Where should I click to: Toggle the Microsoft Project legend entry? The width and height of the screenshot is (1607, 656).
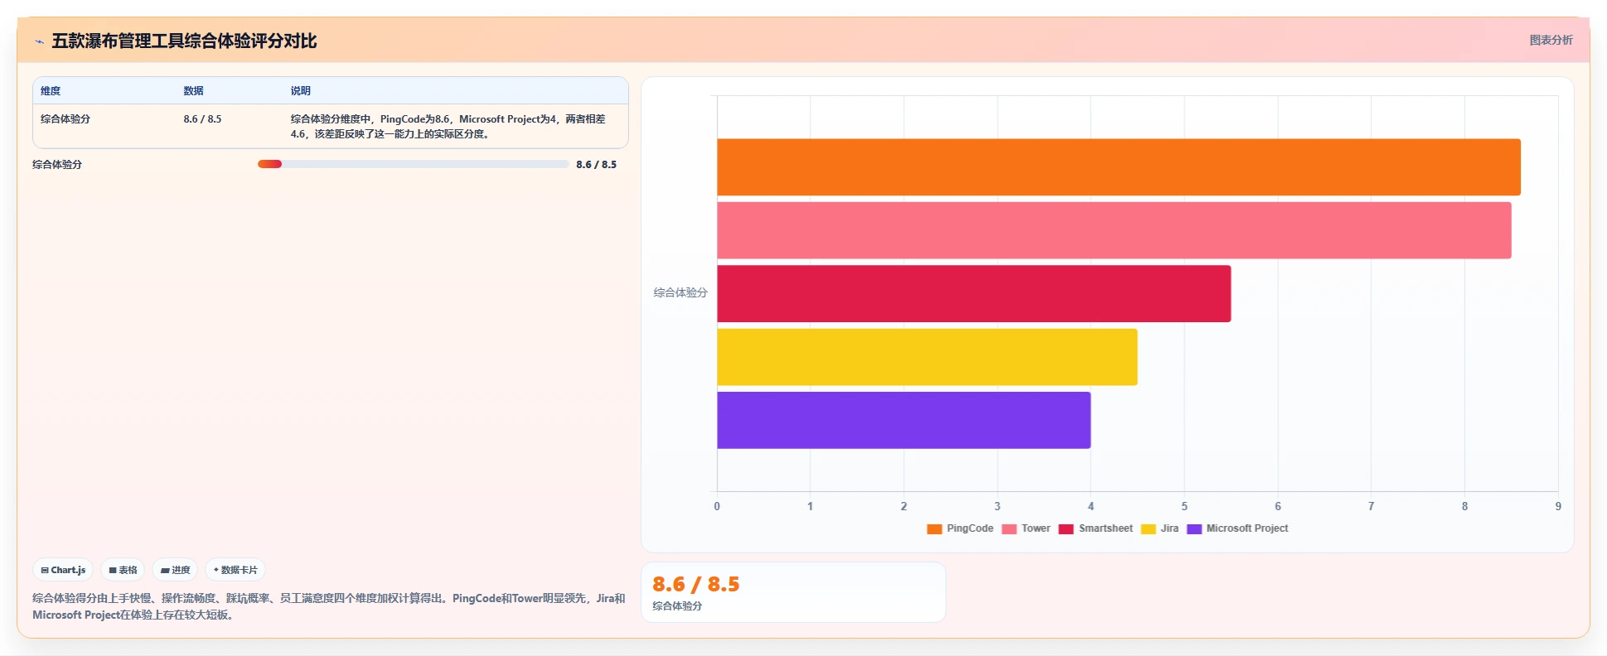tap(1237, 528)
